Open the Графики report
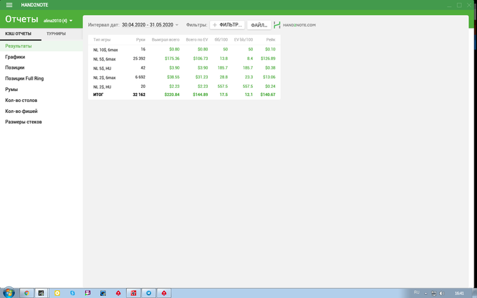This screenshot has width=477, height=298. point(42,56)
